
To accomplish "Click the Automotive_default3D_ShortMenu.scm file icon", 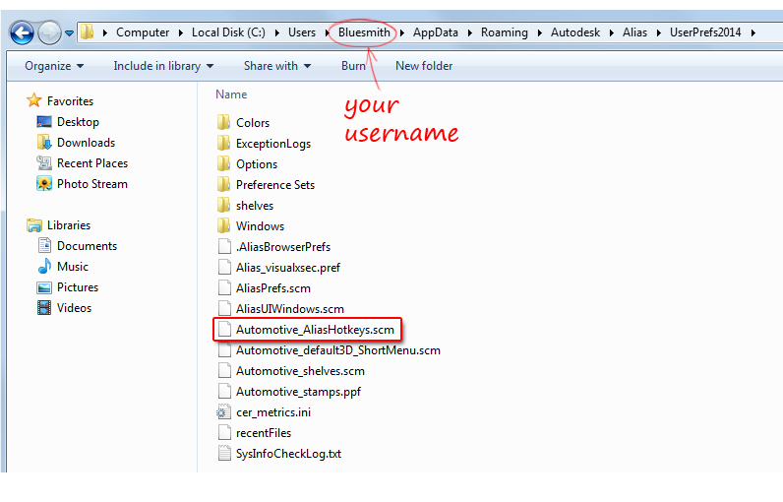I will [224, 350].
